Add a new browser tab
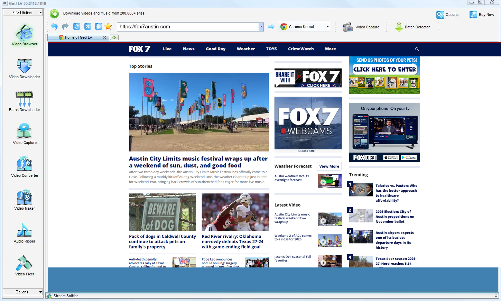This screenshot has height=301, width=501. point(114,37)
